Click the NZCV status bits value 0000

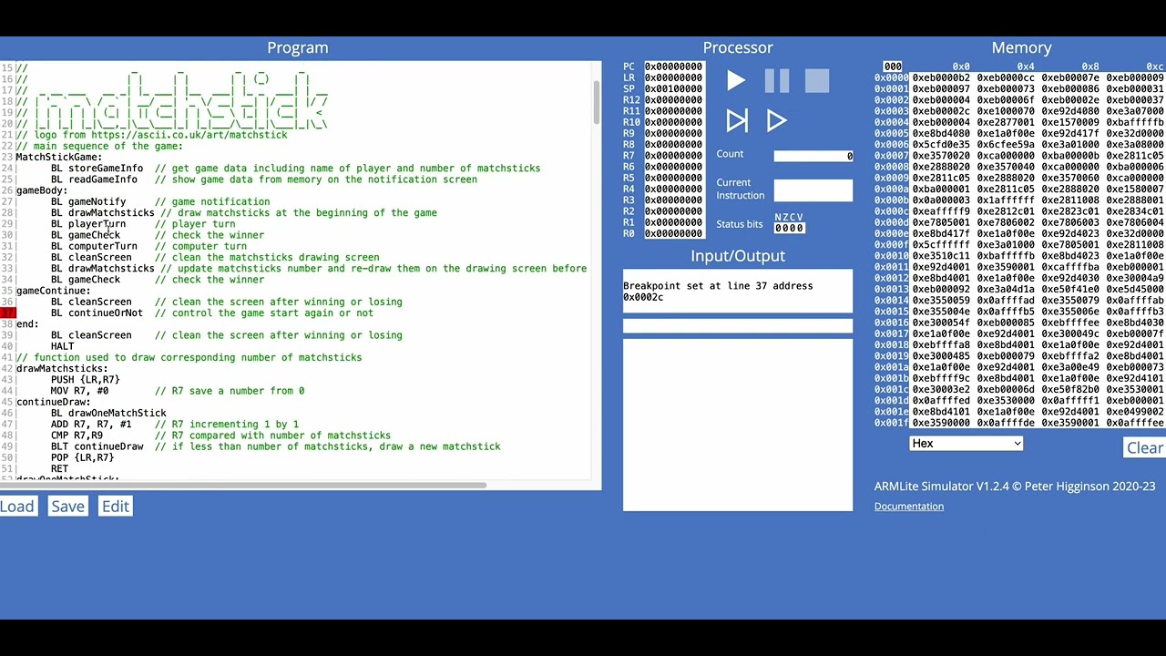[789, 228]
